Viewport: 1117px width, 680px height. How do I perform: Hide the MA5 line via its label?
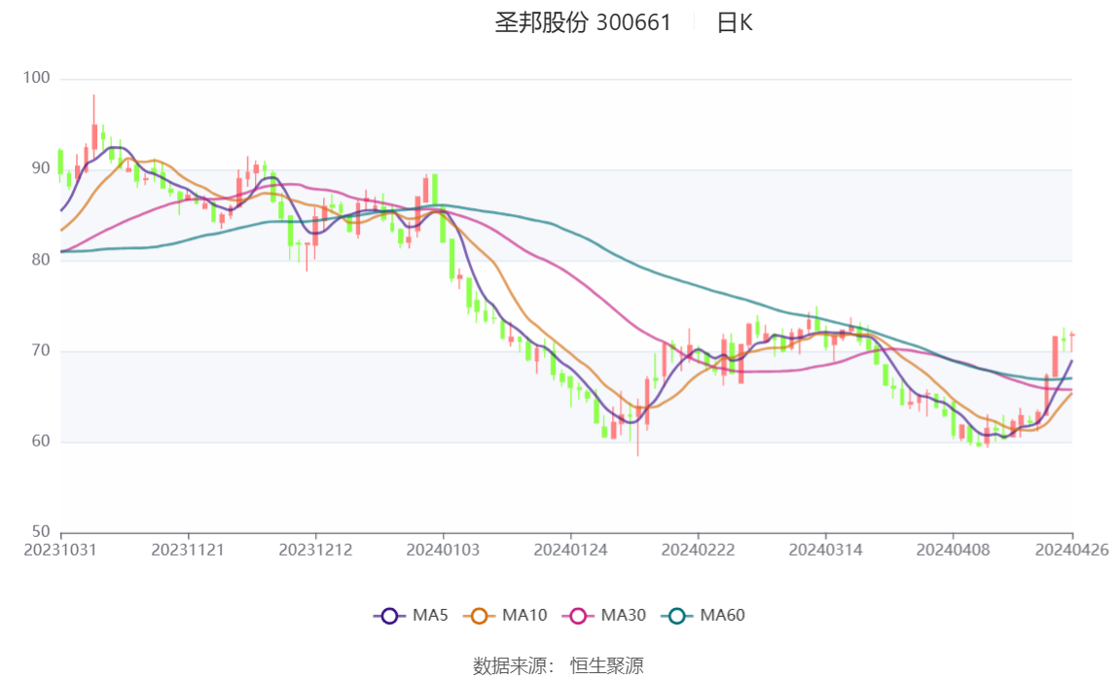point(430,616)
